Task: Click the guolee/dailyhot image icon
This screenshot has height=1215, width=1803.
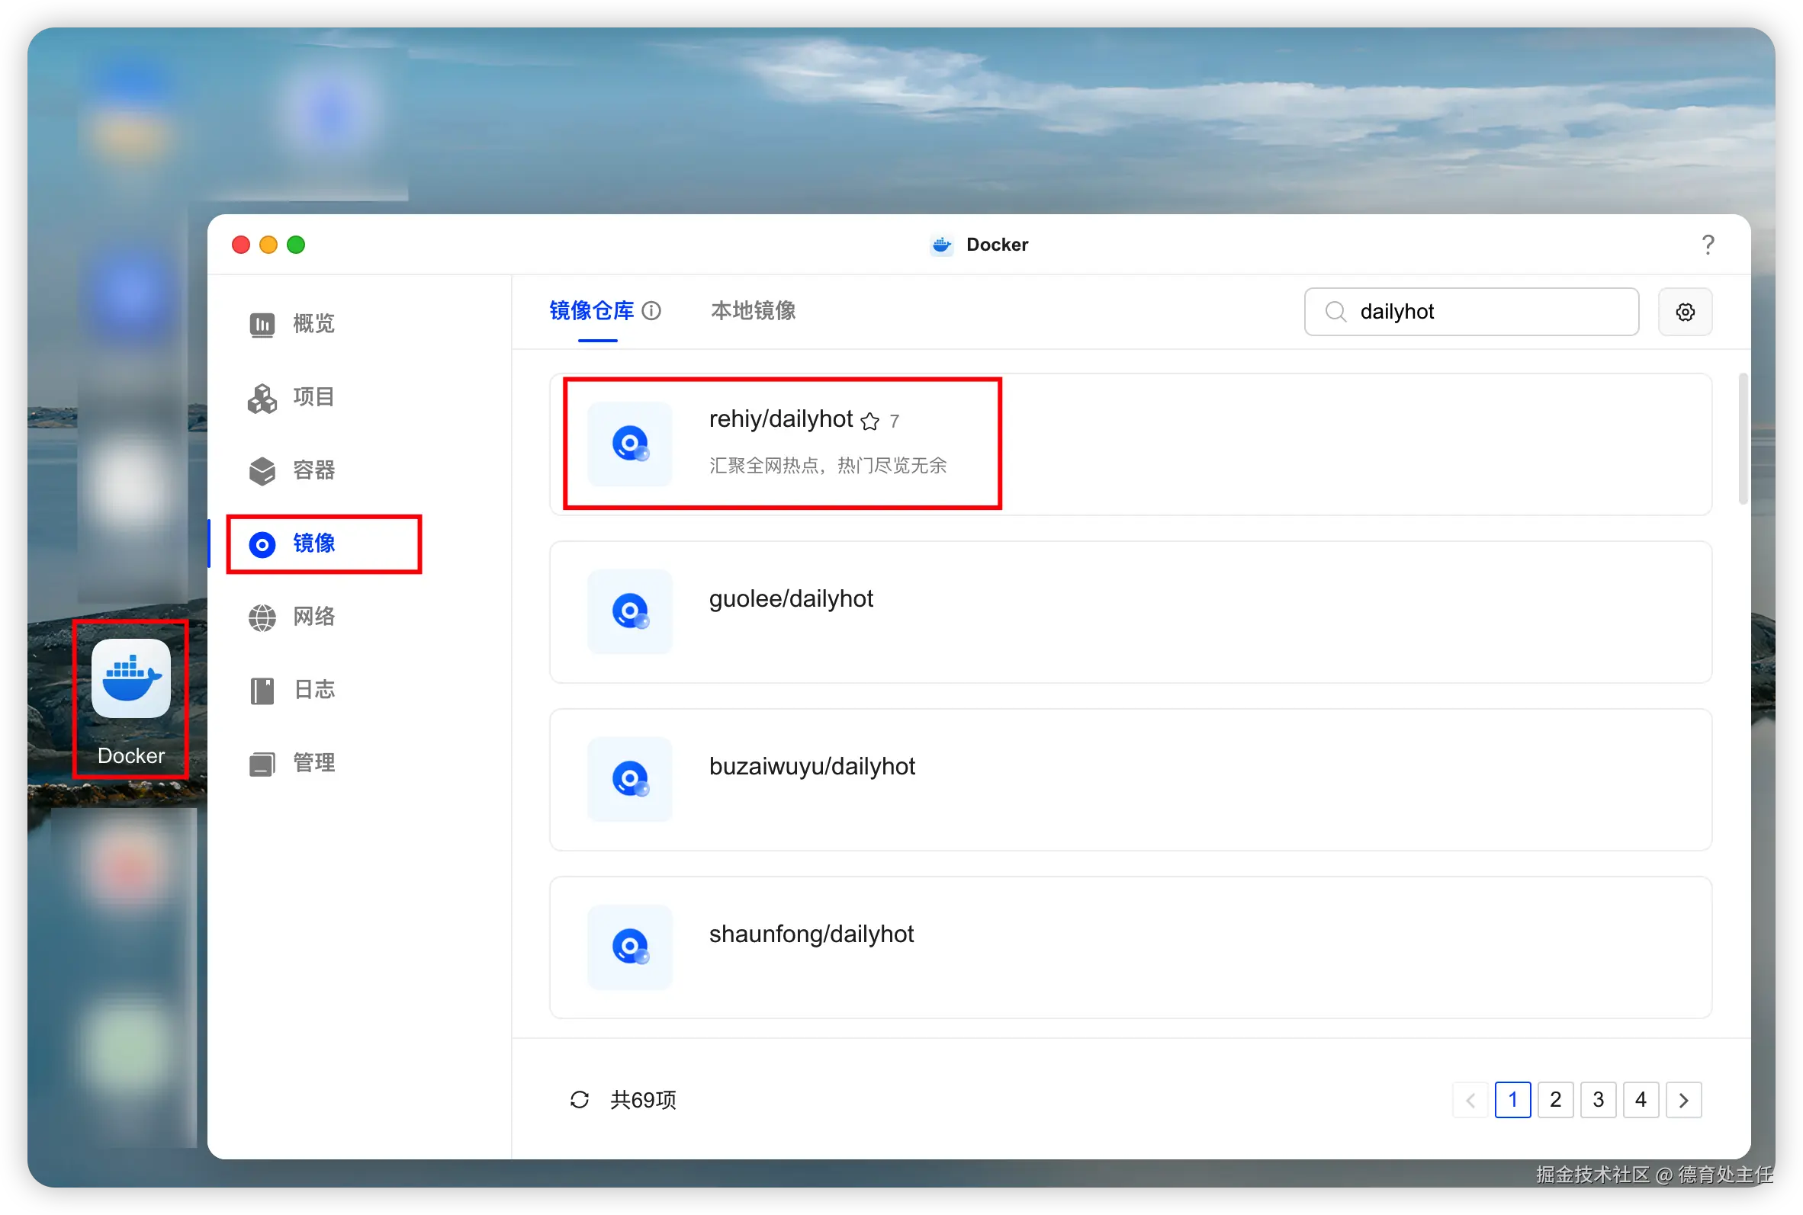Action: (630, 611)
